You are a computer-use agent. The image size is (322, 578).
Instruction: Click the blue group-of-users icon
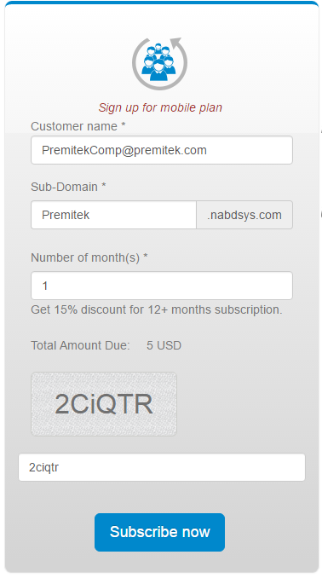(x=158, y=62)
